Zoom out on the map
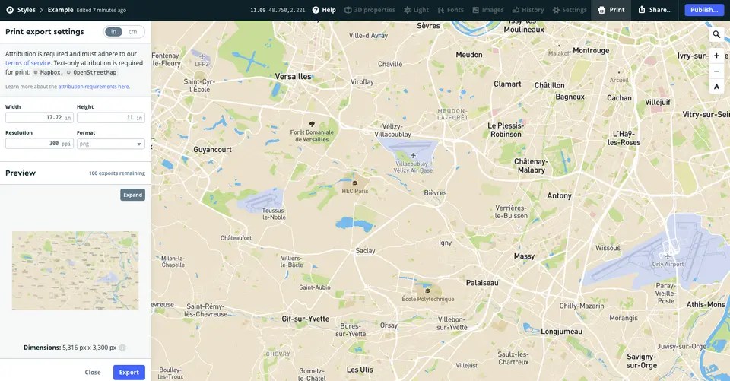 pos(716,71)
